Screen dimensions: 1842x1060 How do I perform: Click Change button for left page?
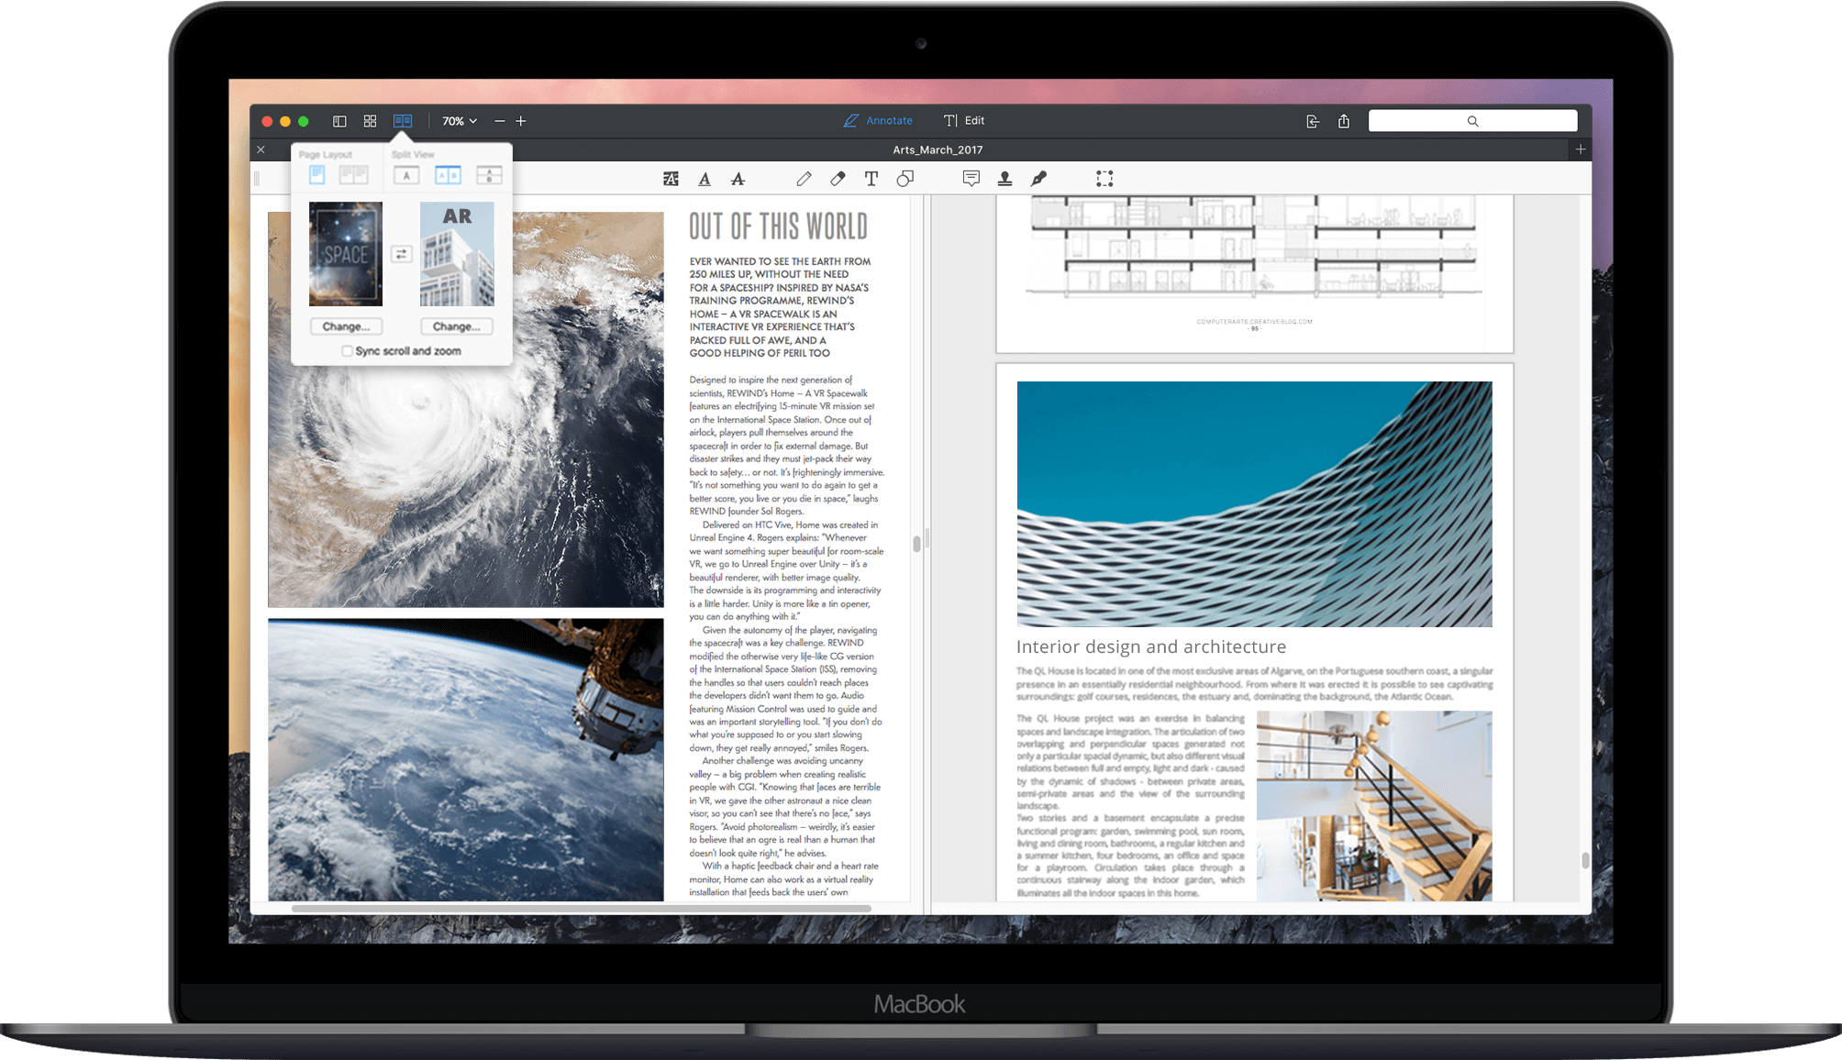click(x=350, y=327)
